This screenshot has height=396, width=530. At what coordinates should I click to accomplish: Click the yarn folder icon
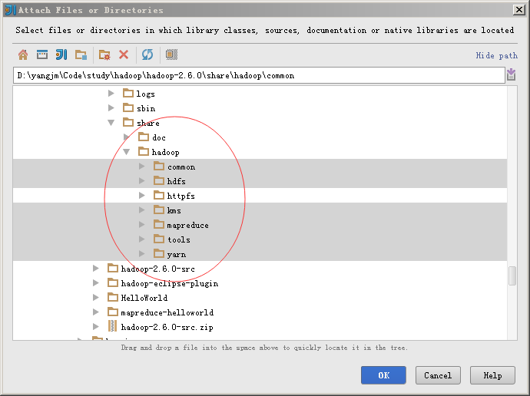[x=159, y=253]
